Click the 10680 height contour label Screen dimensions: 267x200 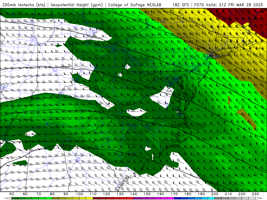click(64, 146)
